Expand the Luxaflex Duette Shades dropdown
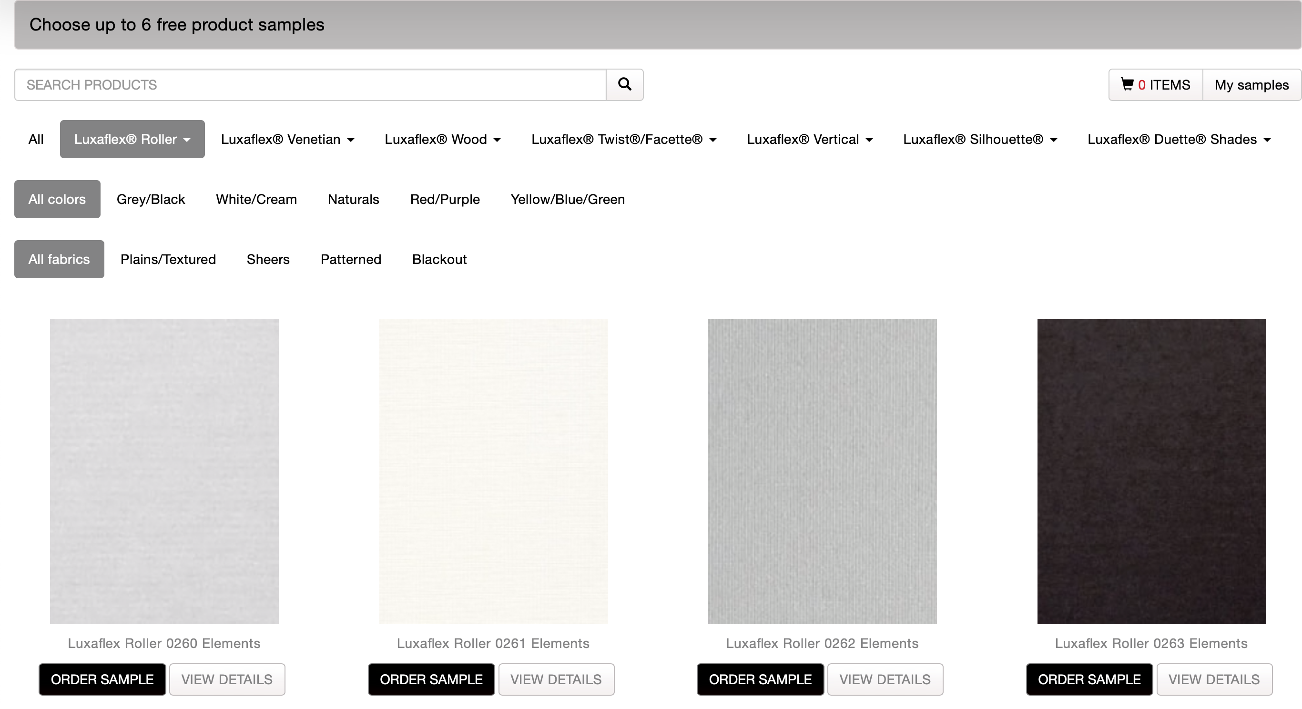1302x709 pixels. tap(1178, 139)
